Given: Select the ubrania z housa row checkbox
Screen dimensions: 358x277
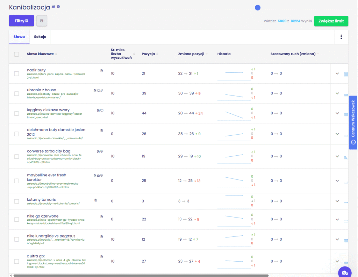Looking at the screenshot, I should (x=16, y=94).
